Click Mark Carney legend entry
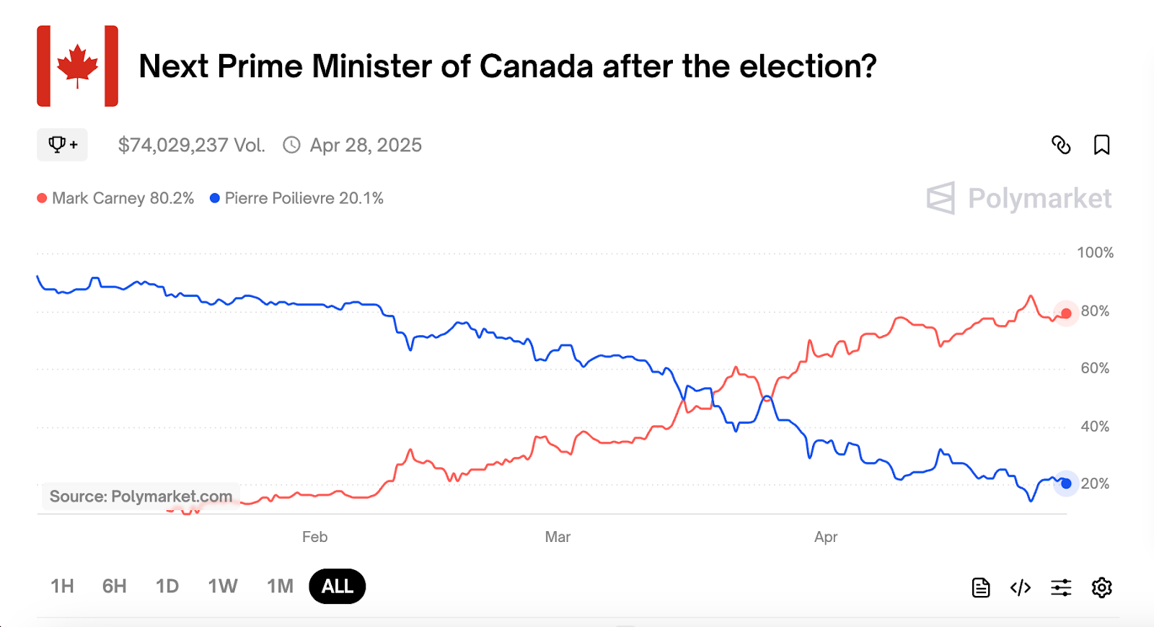Image resolution: width=1154 pixels, height=627 pixels. tap(116, 198)
